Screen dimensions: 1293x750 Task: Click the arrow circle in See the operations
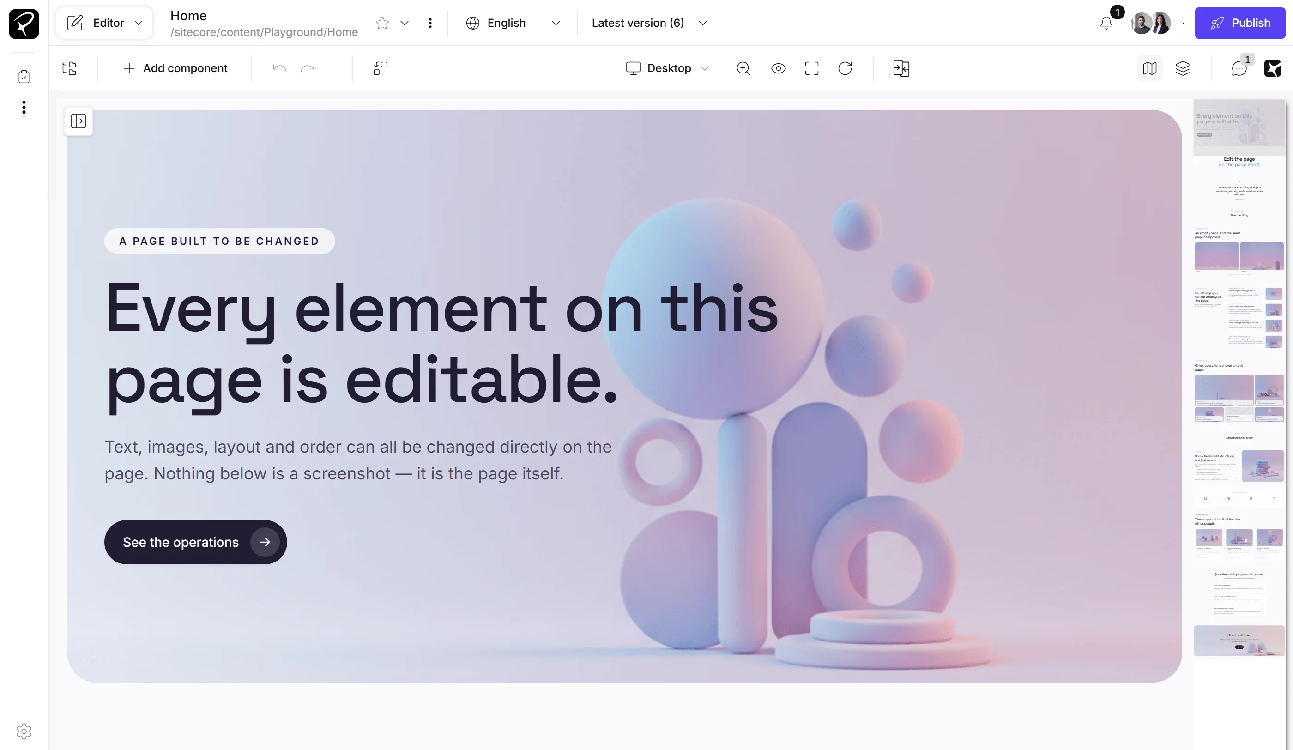pyautogui.click(x=265, y=542)
